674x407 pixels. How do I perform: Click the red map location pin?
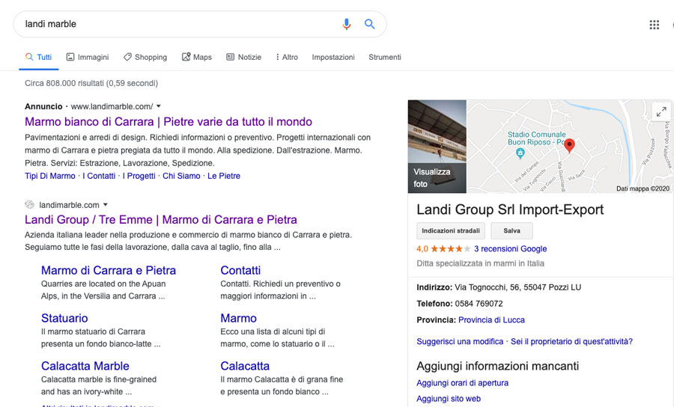click(570, 146)
